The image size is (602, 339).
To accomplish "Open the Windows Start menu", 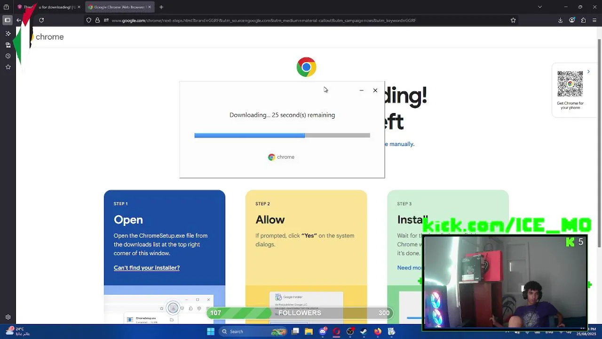I will pyautogui.click(x=211, y=331).
